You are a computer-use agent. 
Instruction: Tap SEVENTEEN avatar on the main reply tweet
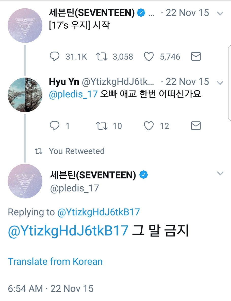click(x=25, y=181)
